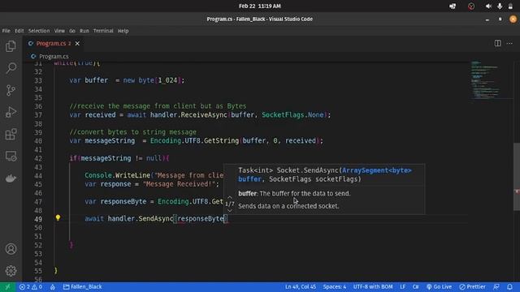Open the File menu

(6, 31)
